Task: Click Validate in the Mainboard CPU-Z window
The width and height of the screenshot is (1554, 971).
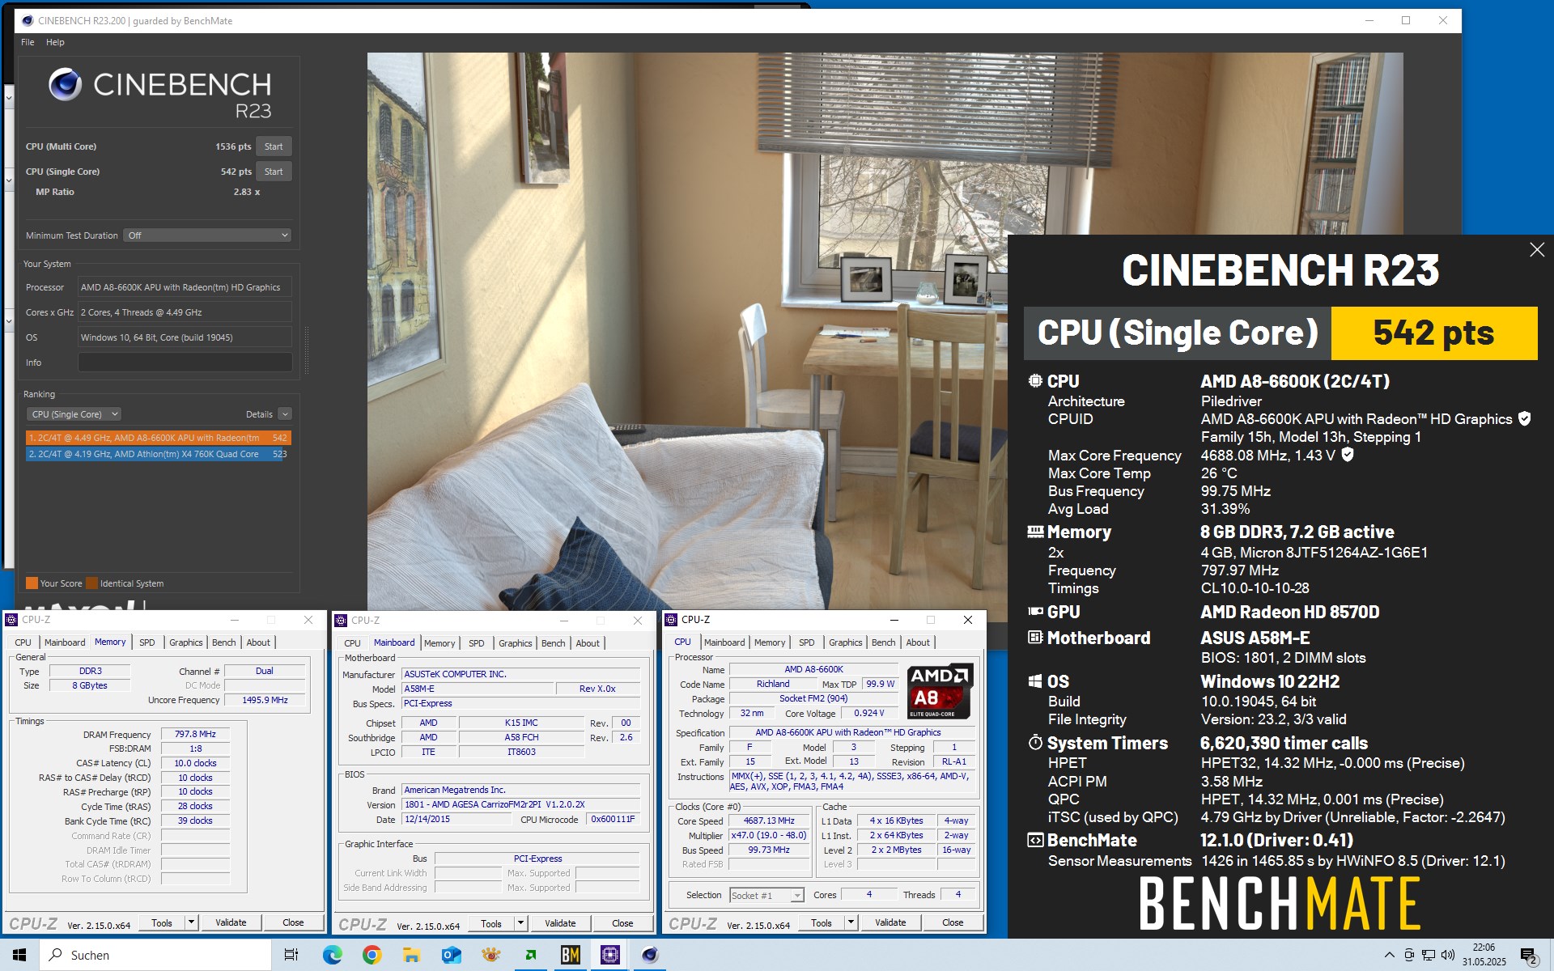Action: click(560, 923)
